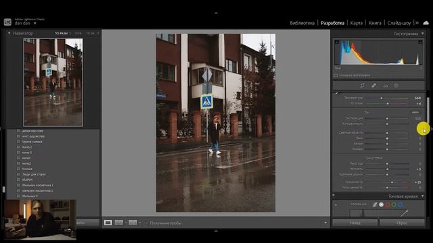
Task: Activate the tone curve targeted adjustment tool
Action: click(336, 205)
